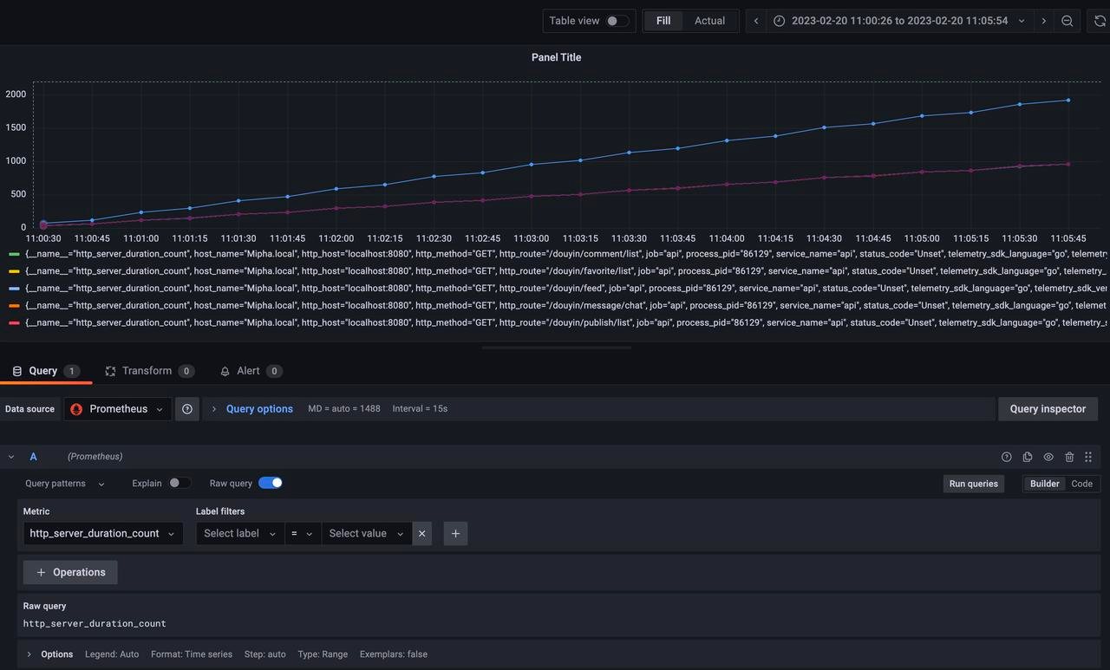This screenshot has height=670, width=1110.
Task: Open the Select value dropdown
Action: [x=366, y=533]
